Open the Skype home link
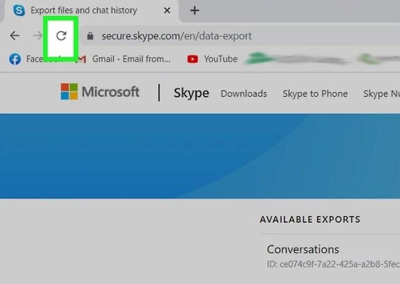The width and height of the screenshot is (400, 284). (191, 93)
